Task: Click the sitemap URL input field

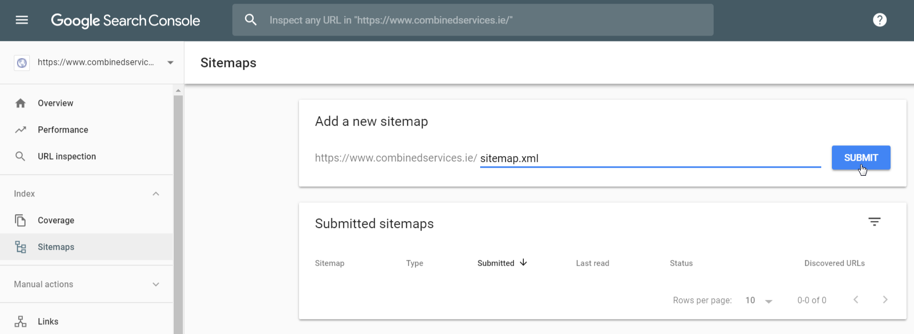Action: pos(650,158)
